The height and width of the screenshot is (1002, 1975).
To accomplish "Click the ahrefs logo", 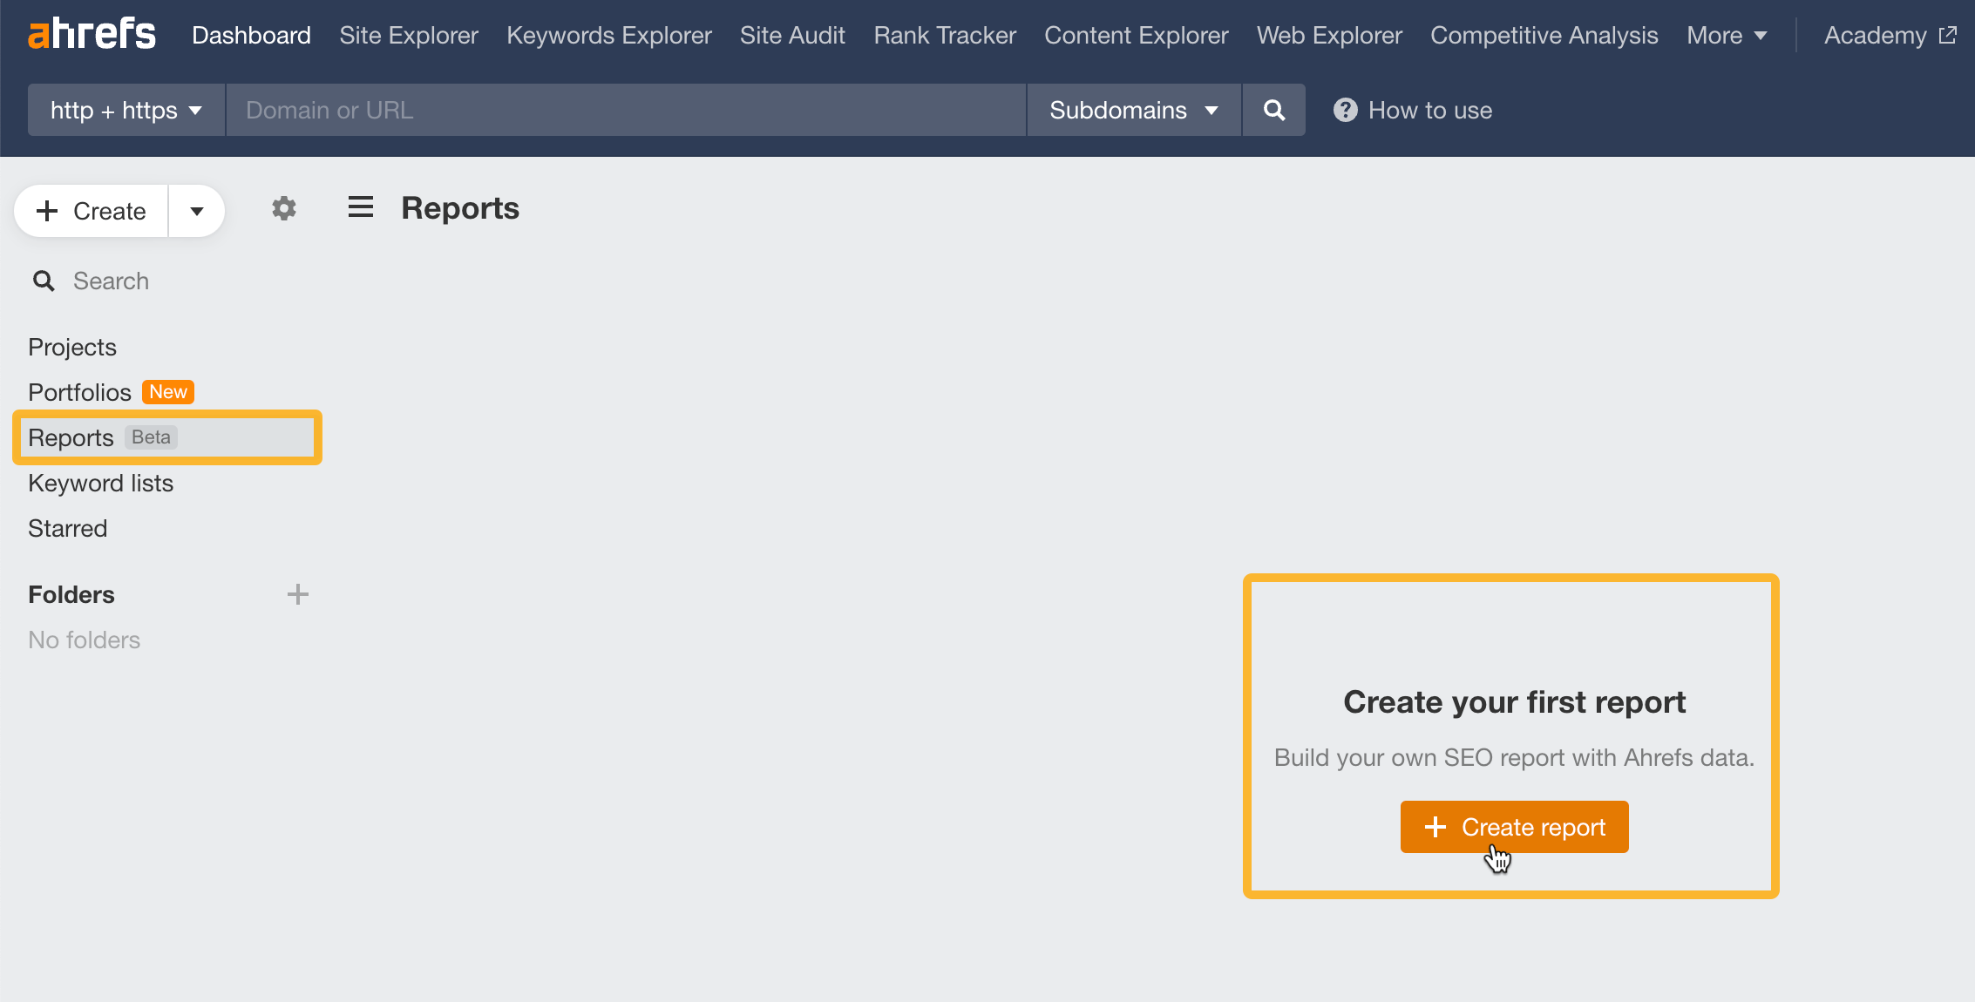I will click(92, 33).
